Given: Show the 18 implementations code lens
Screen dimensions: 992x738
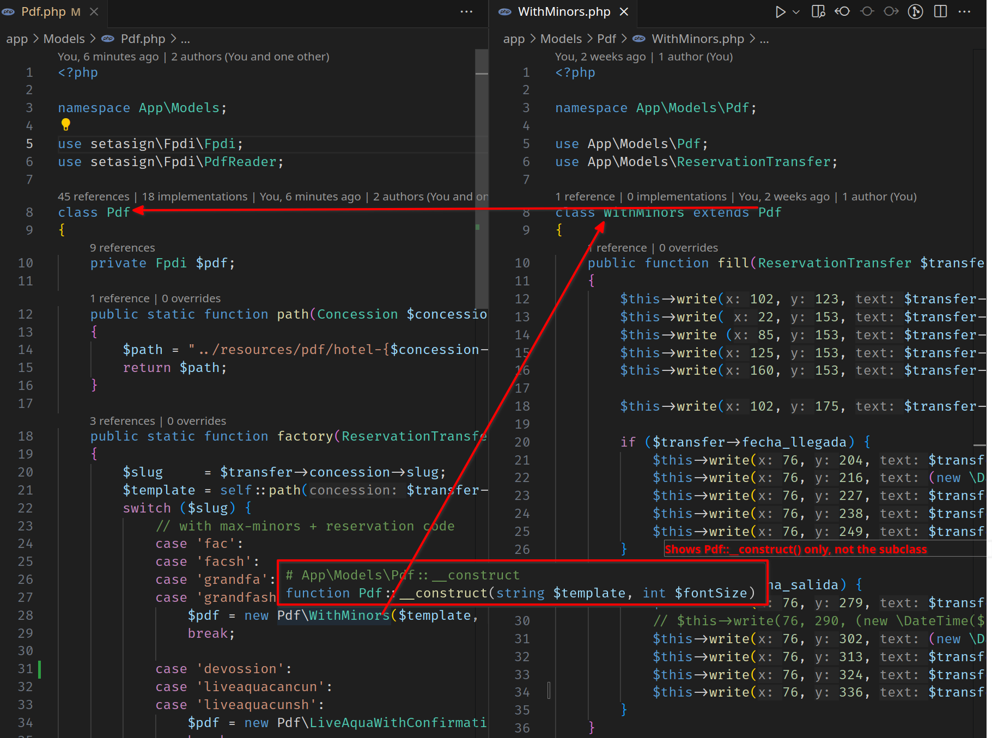Looking at the screenshot, I should click(x=194, y=197).
